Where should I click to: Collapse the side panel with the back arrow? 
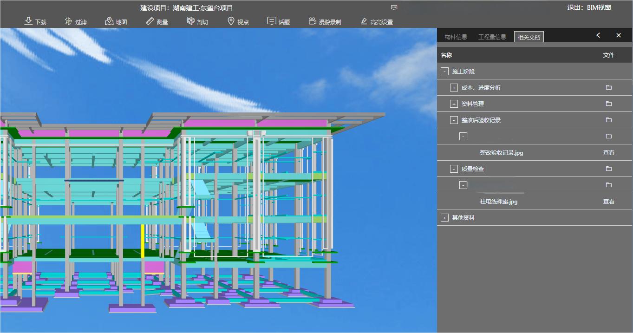coord(598,35)
